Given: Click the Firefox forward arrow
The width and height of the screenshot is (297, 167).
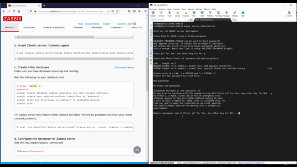Looking at the screenshot, I should pos(9,11).
